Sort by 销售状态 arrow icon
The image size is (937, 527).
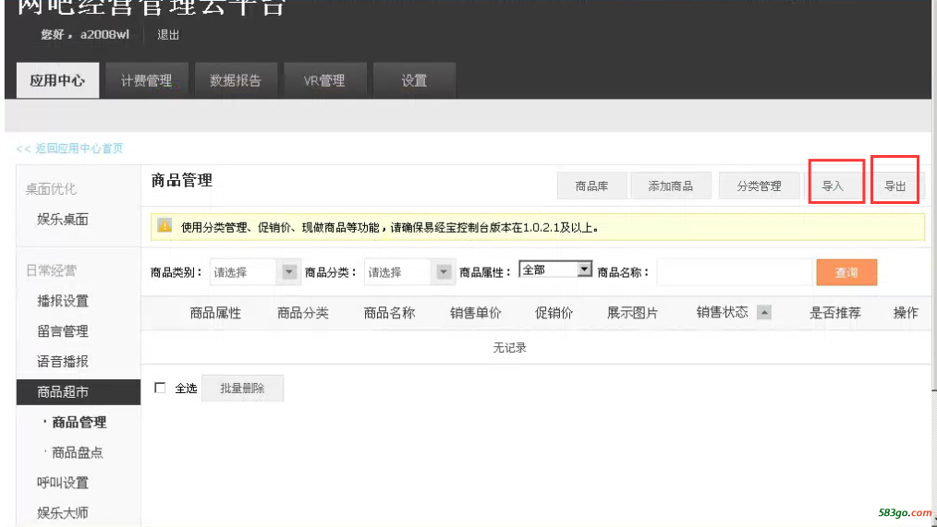(x=763, y=312)
